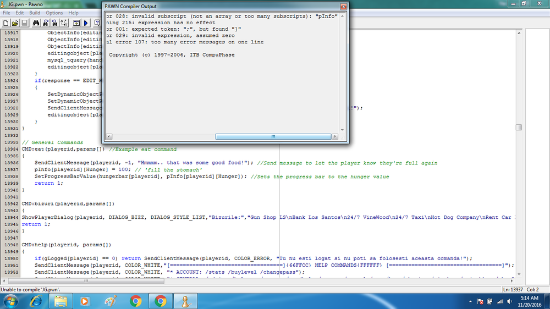Click the Find Next binoculars icon
The image size is (550, 309).
pos(45,23)
